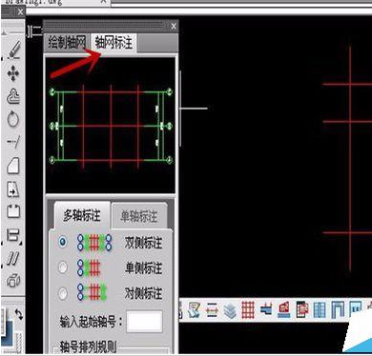Open the 单轴标注 tab
Viewport: 372px width, 356px height.
click(138, 217)
